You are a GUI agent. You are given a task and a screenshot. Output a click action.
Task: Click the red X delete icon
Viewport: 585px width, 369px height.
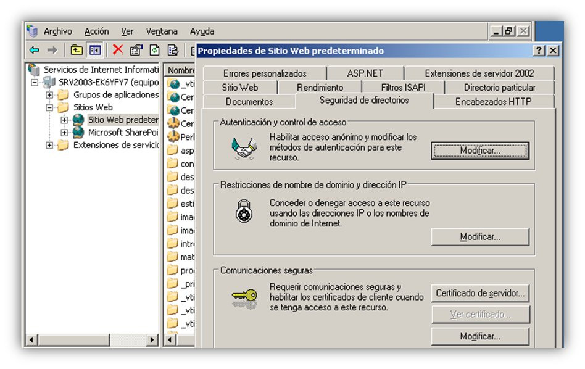[118, 49]
